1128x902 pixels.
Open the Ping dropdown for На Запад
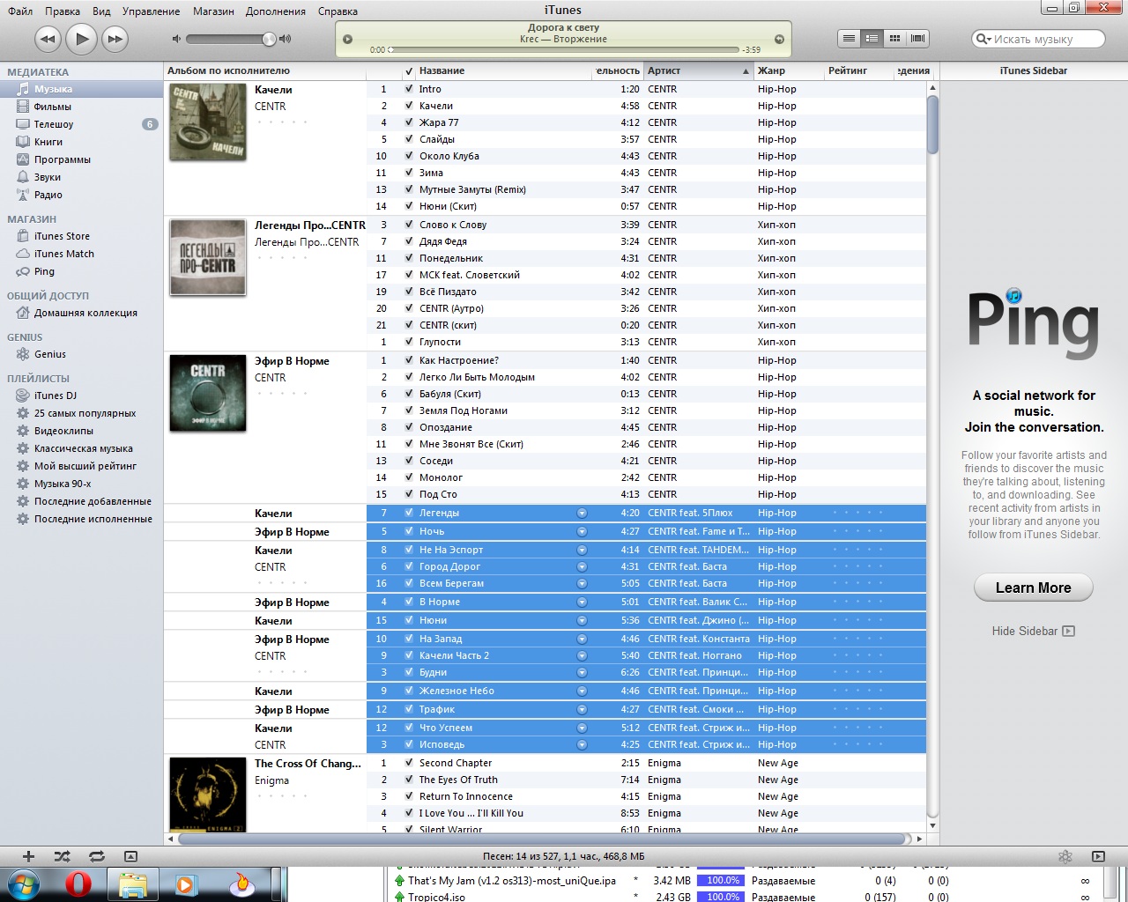[582, 639]
